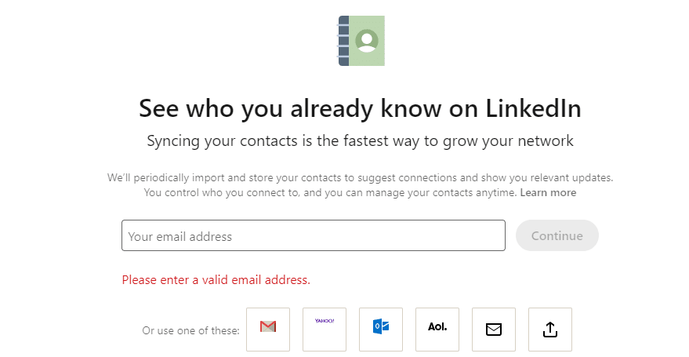Image resolution: width=689 pixels, height=357 pixels.
Task: Click the red invalid email error message
Action: click(x=216, y=280)
